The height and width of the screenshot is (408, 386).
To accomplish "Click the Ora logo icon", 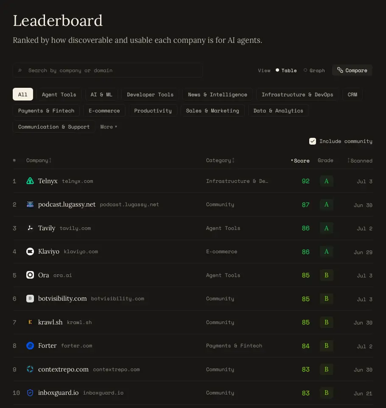I will pyautogui.click(x=30, y=275).
